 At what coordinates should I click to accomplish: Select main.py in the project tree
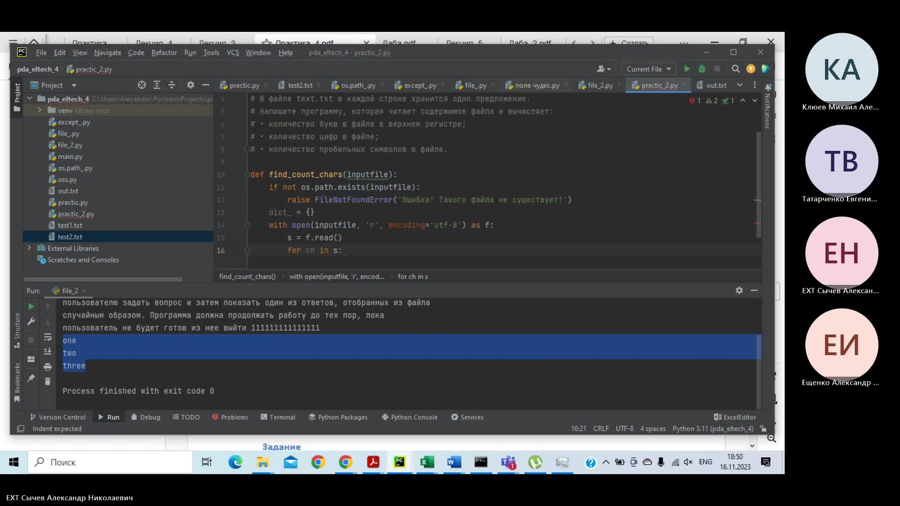point(70,156)
